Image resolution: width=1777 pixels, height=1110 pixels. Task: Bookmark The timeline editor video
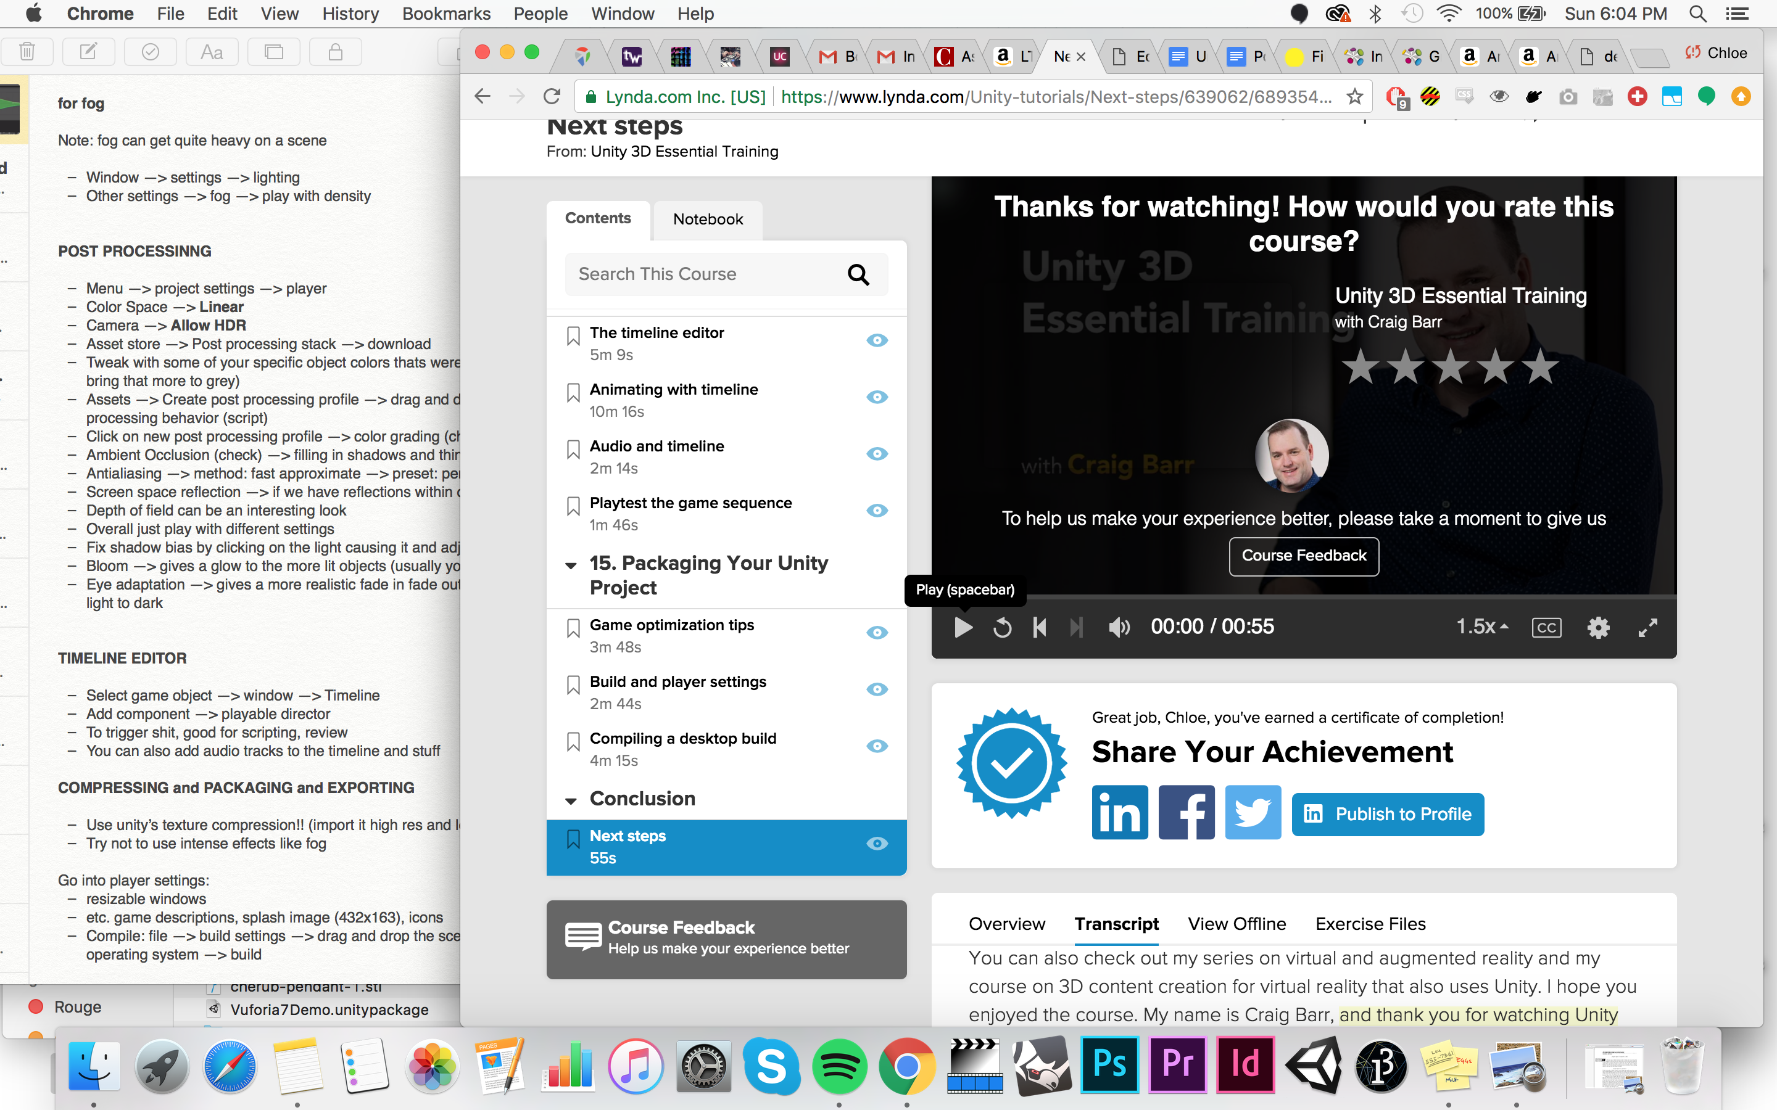point(573,336)
